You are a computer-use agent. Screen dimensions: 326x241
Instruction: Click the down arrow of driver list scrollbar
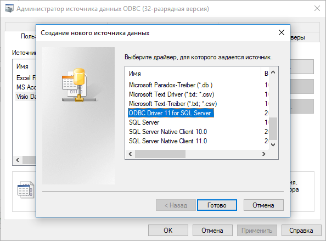coord(273,145)
